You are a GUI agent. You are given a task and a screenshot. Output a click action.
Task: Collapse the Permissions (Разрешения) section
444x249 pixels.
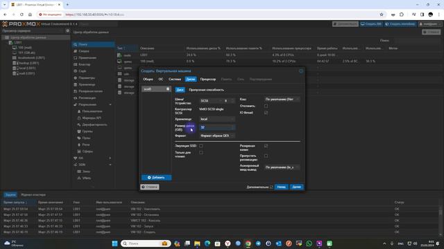pos(110,104)
